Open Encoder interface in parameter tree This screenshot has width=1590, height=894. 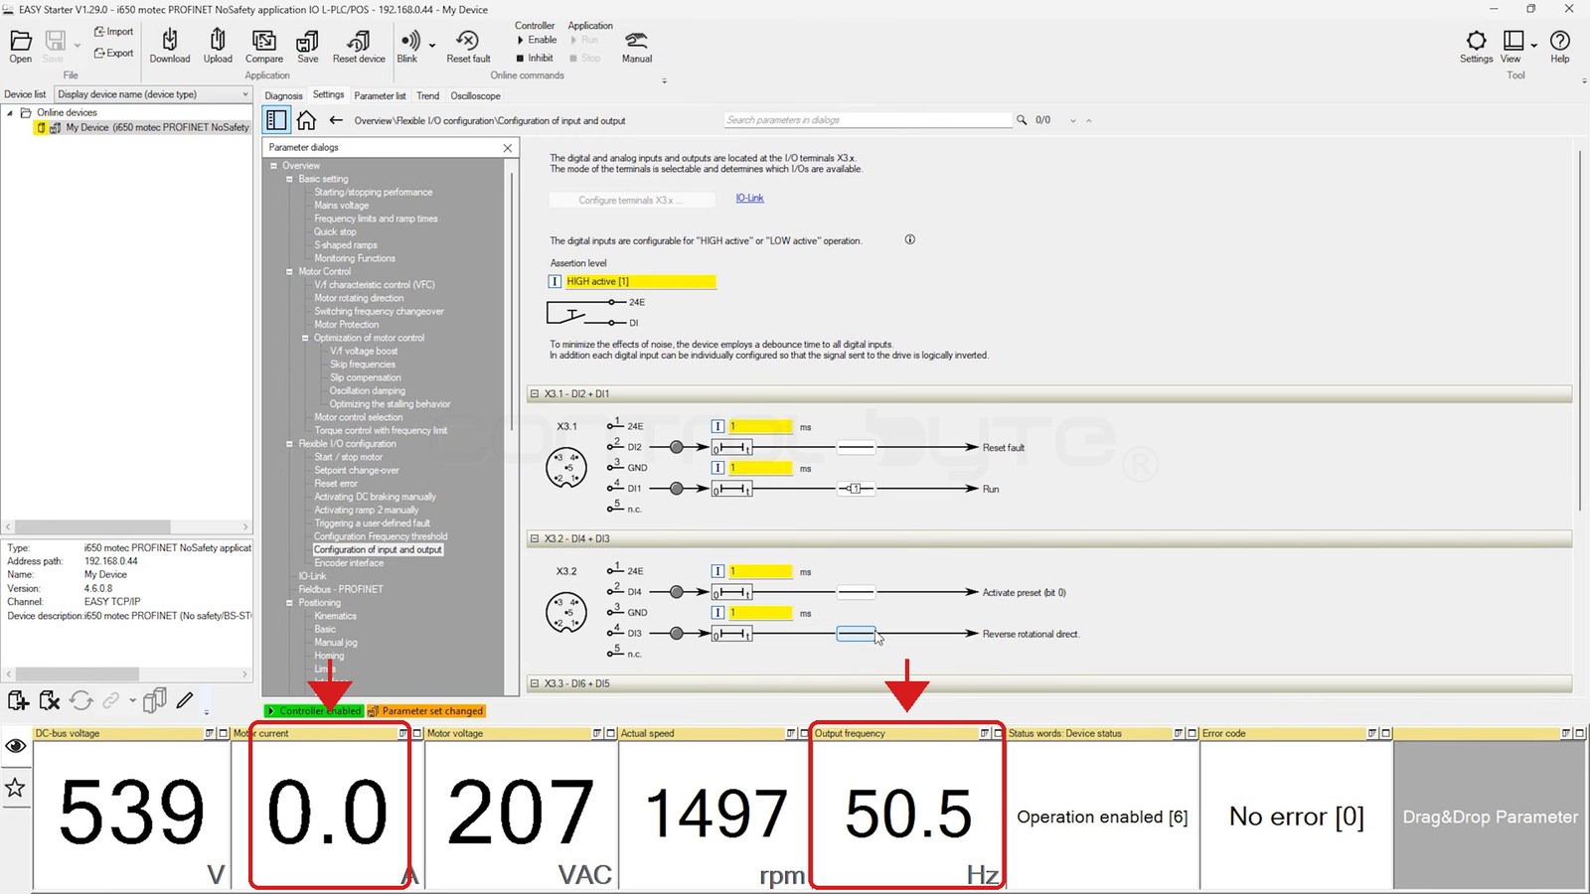(349, 563)
